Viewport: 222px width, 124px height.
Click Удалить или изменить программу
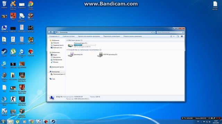pyautogui.click(x=89, y=36)
